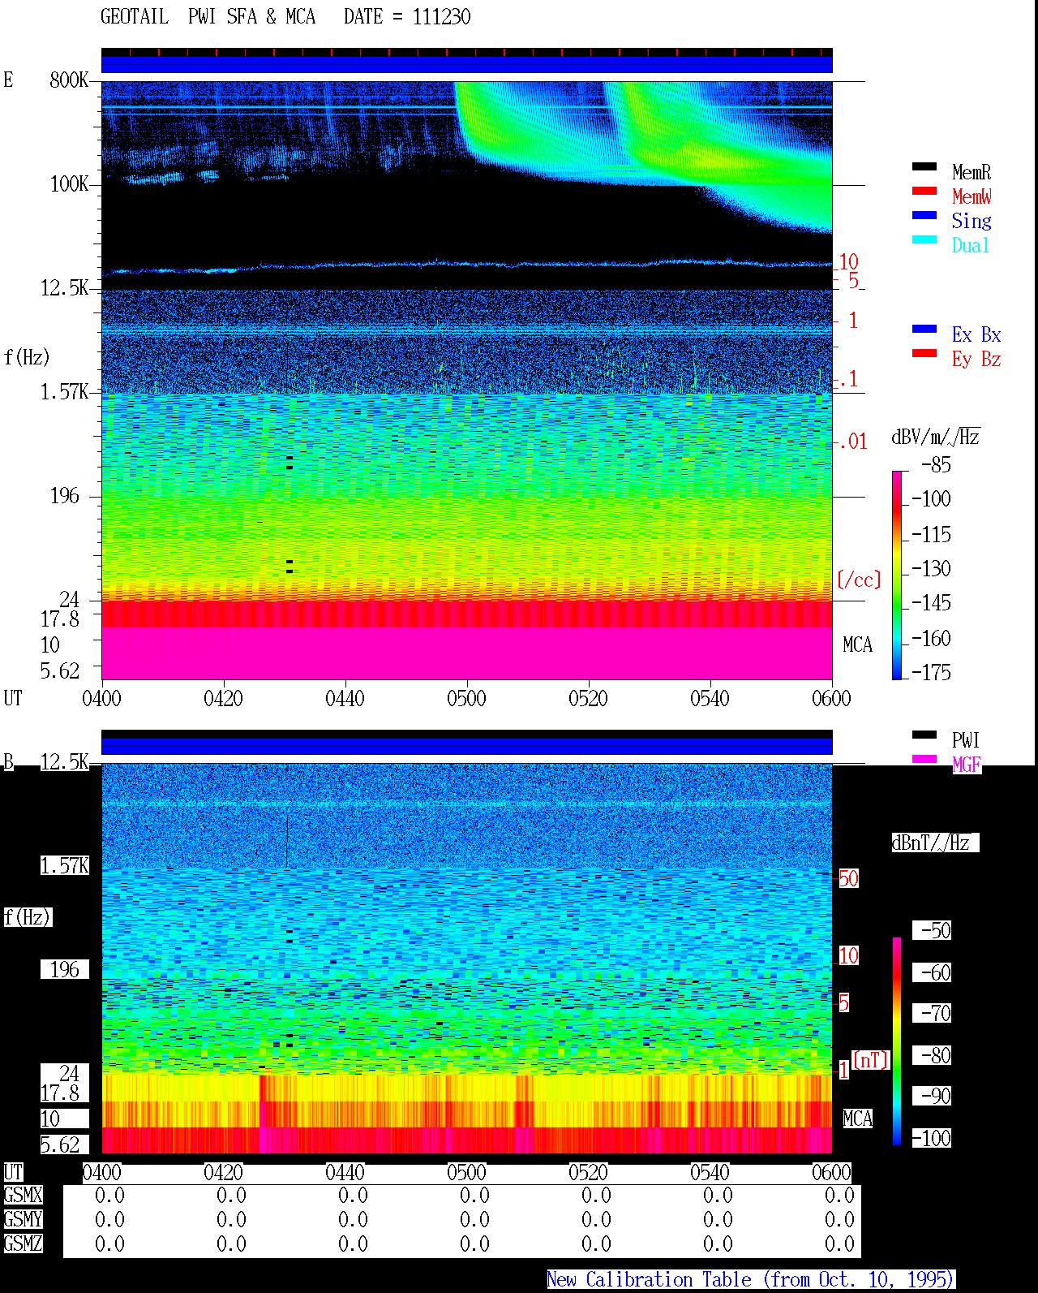
Task: Click the PWI black legend swatch
Action: click(924, 735)
